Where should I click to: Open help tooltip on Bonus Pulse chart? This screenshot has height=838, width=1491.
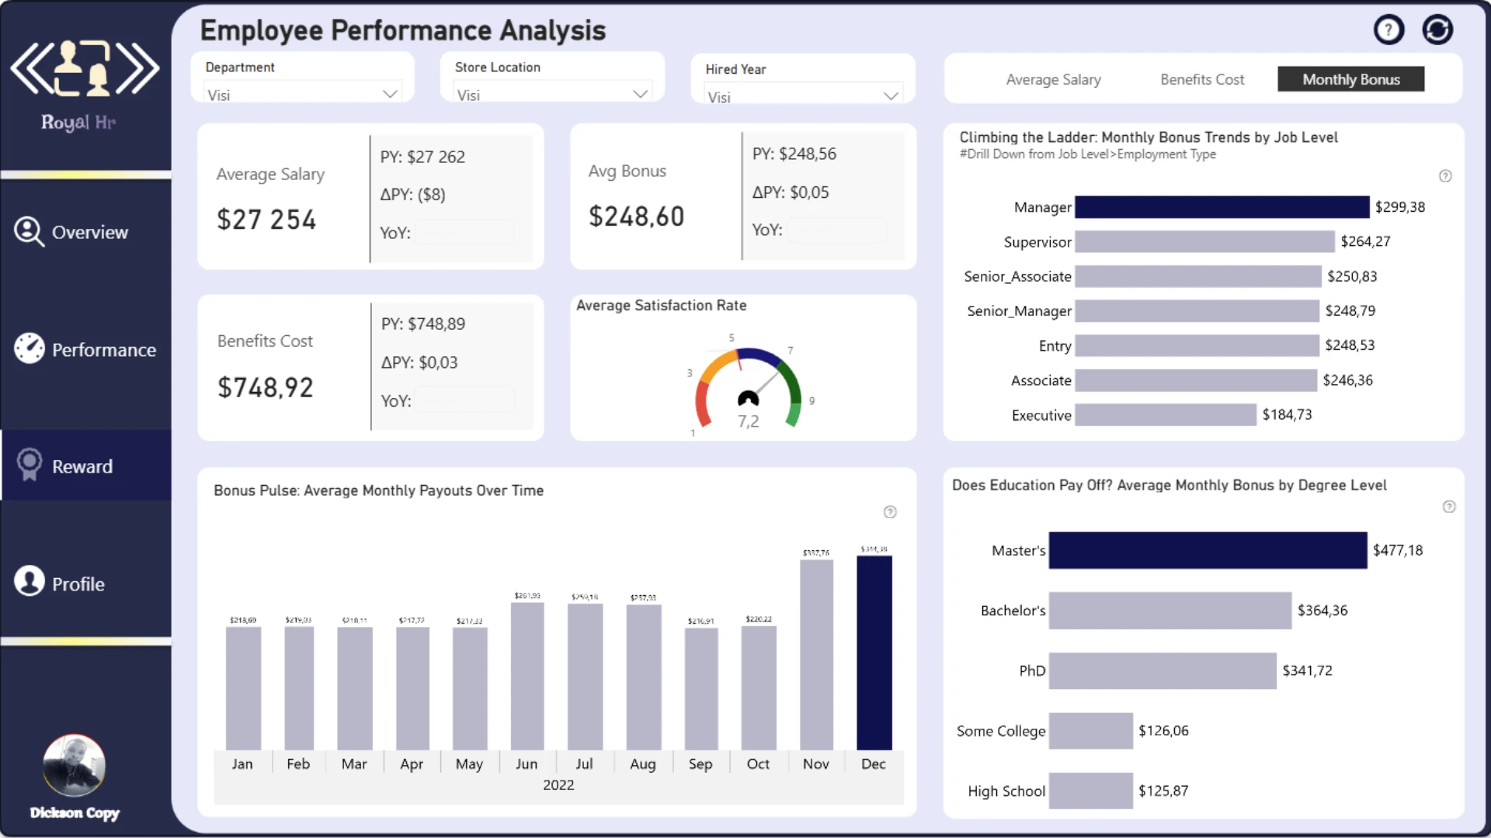(x=890, y=512)
